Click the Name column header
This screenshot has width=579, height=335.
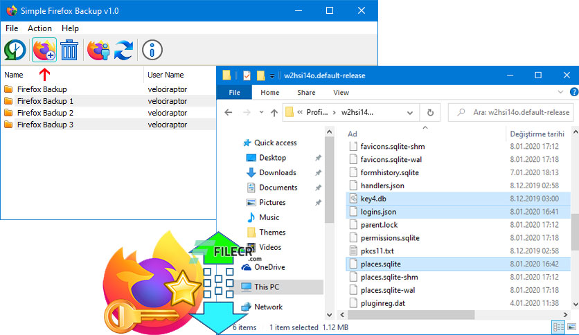14,75
